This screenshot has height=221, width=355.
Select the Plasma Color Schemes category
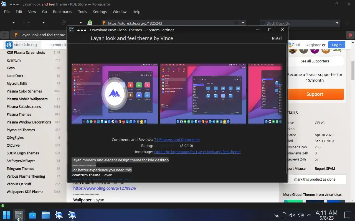(24, 91)
